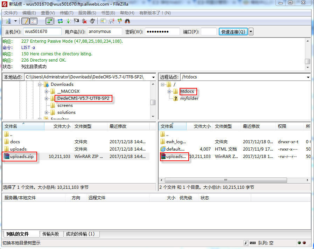This screenshot has height=249, width=314.
Task: Click speed limit icon in status bar
Action: point(253,243)
